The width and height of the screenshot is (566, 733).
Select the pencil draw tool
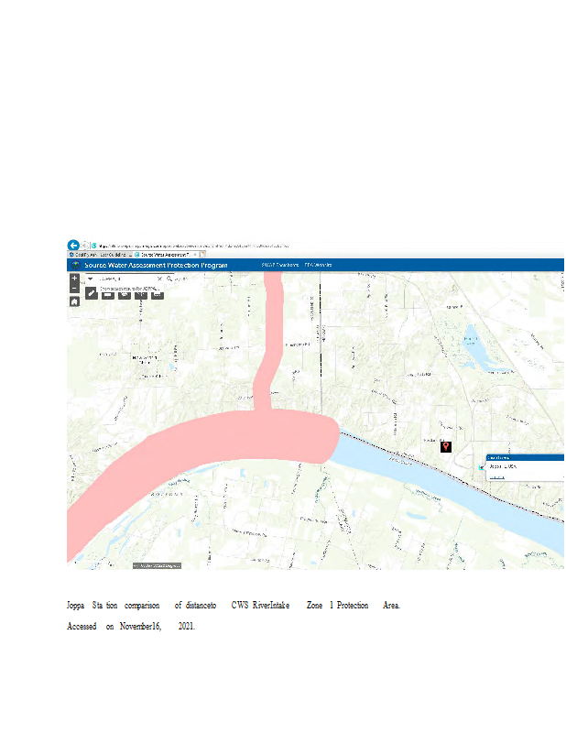point(92,294)
